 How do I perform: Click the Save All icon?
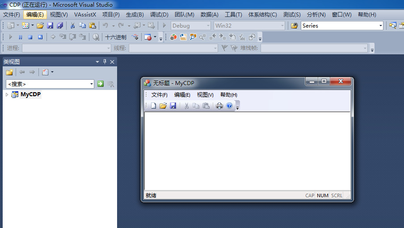click(x=60, y=25)
